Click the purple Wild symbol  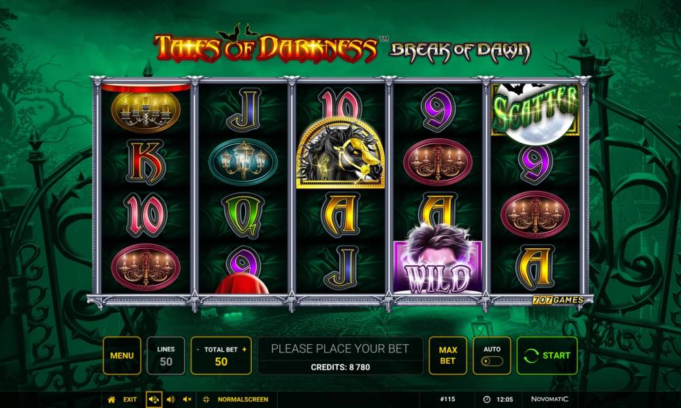pyautogui.click(x=438, y=261)
